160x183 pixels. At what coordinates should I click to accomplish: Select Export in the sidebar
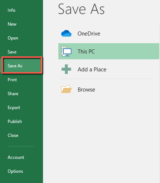pos(14,108)
